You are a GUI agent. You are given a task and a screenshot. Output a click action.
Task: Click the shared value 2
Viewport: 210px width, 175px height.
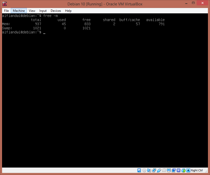click(x=114, y=24)
